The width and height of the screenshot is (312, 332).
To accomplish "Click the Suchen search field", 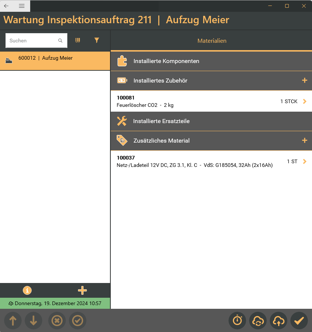I will coord(32,41).
